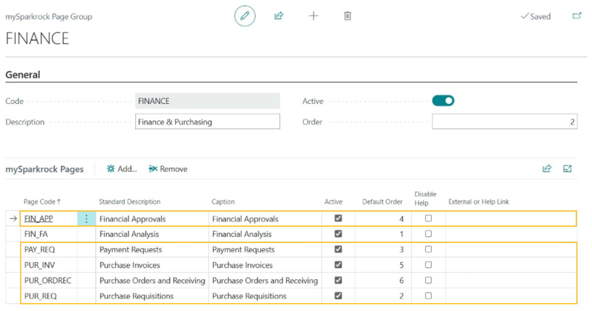
Task: Collapse the General section heading
Action: click(23, 75)
